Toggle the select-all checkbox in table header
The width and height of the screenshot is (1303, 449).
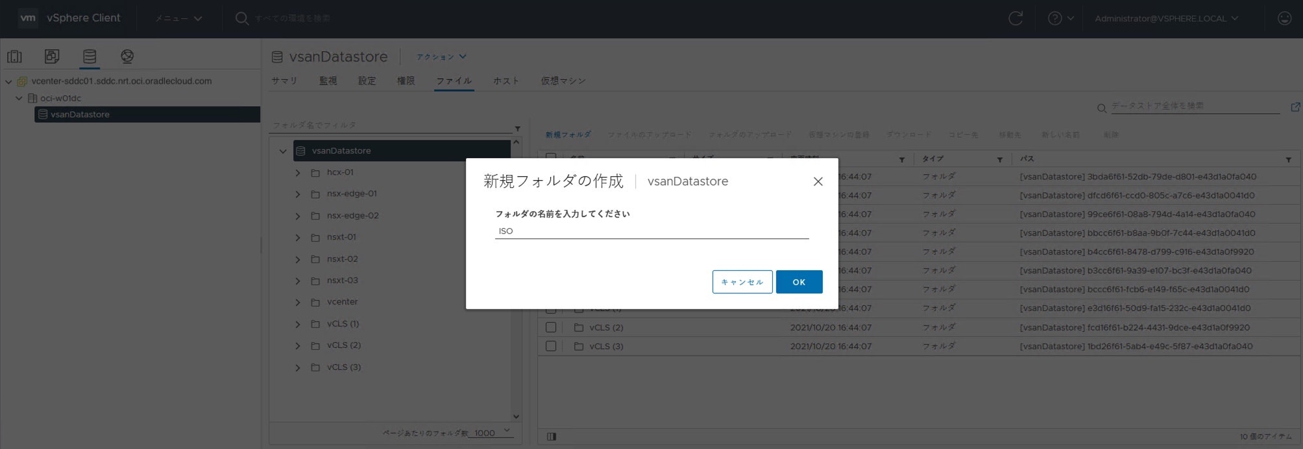pyautogui.click(x=551, y=157)
